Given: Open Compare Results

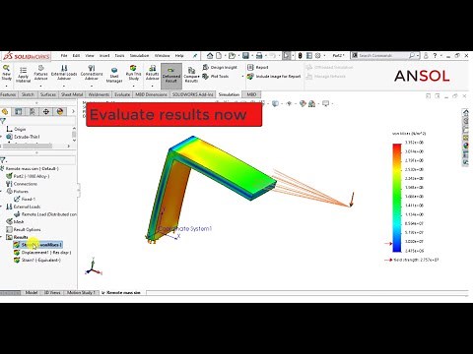Looking at the screenshot, I should [191, 75].
